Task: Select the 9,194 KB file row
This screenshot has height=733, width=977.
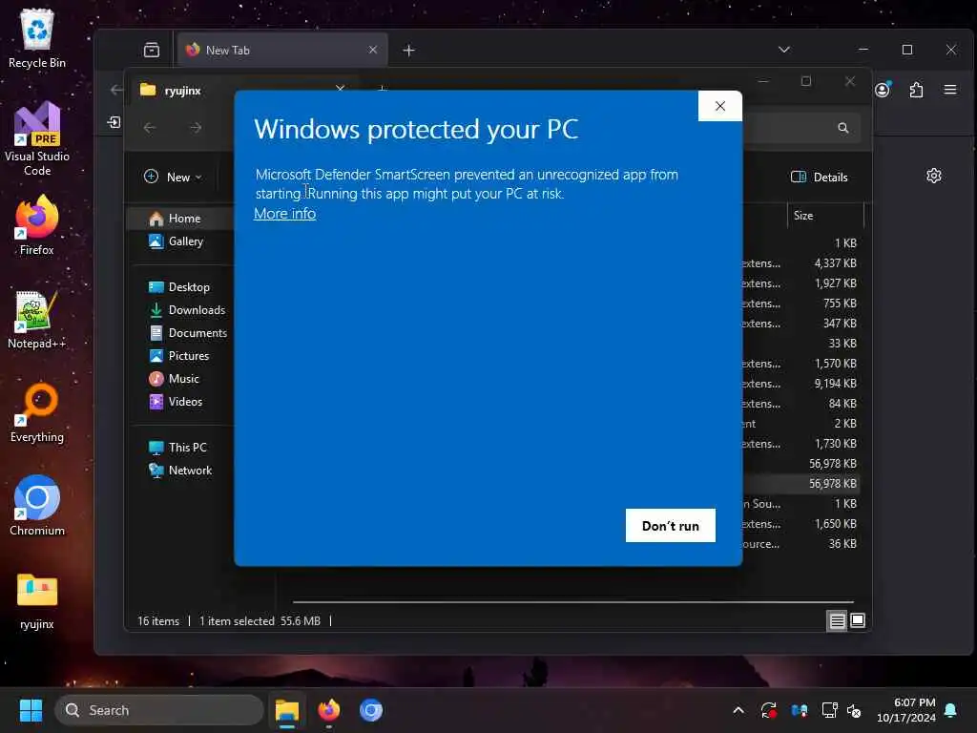Action: coord(802,384)
